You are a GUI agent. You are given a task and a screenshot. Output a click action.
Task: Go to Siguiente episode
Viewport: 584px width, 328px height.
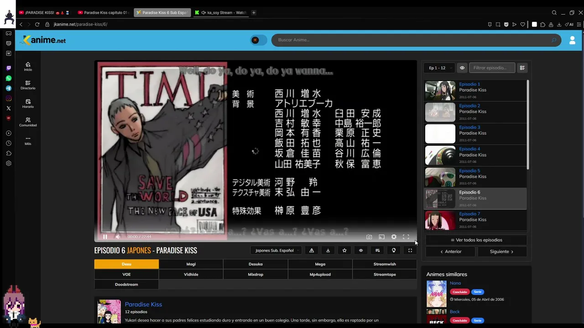pyautogui.click(x=501, y=251)
